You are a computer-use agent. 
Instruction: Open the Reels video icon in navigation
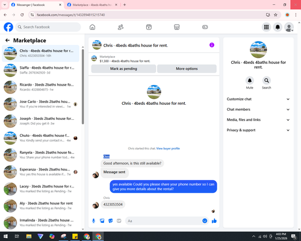[149, 27]
